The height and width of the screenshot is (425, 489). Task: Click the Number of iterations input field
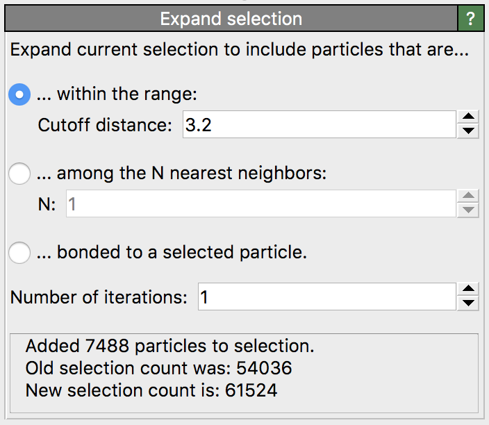click(x=325, y=297)
